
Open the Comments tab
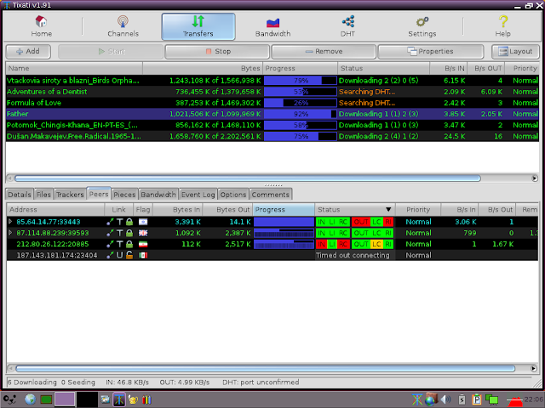[x=271, y=195]
